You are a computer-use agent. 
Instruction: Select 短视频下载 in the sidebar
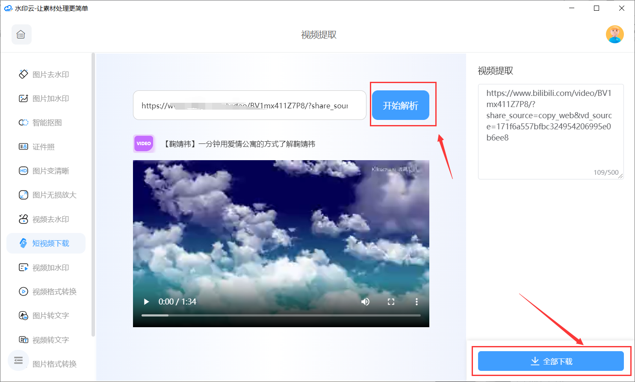(46, 243)
